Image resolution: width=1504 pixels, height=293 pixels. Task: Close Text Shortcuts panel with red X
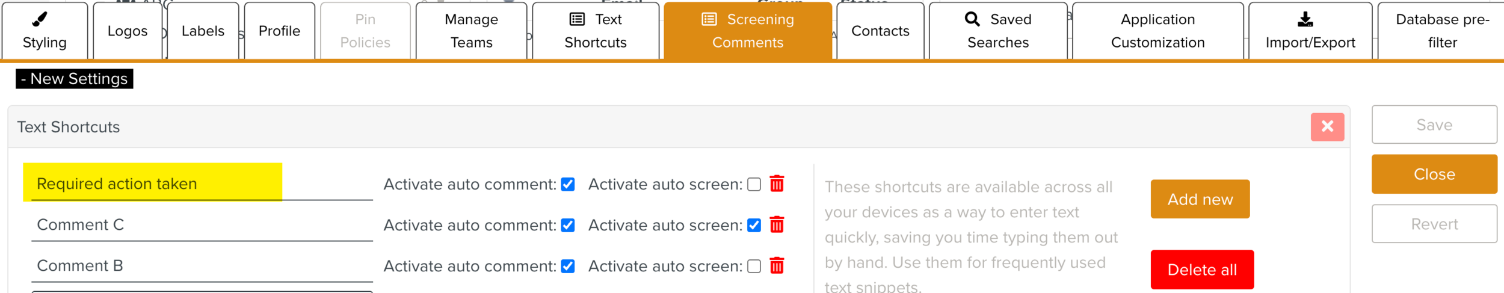tap(1327, 126)
